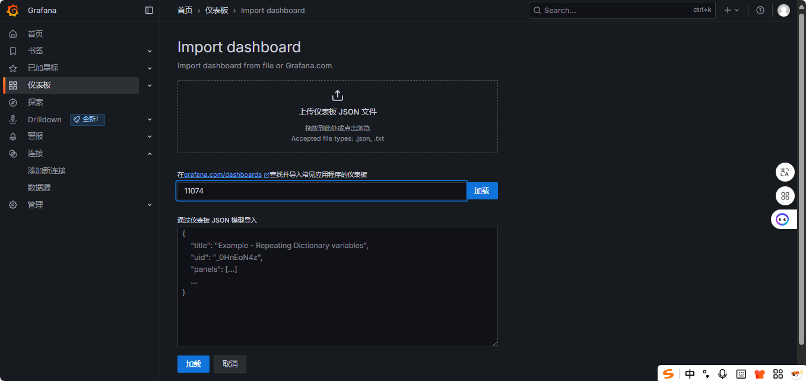The image size is (806, 381).
Task: Click the bookmark icon beside 书签
Action: (x=13, y=51)
